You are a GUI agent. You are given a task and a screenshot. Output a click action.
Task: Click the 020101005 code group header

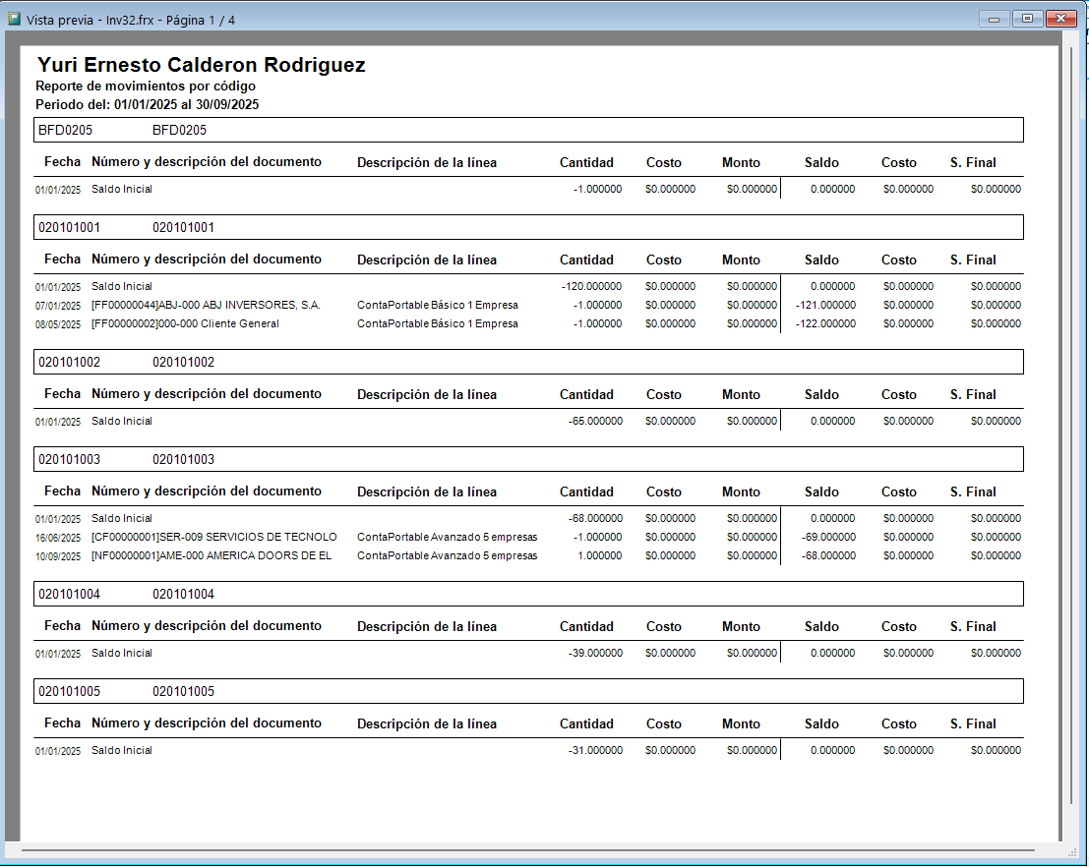528,691
